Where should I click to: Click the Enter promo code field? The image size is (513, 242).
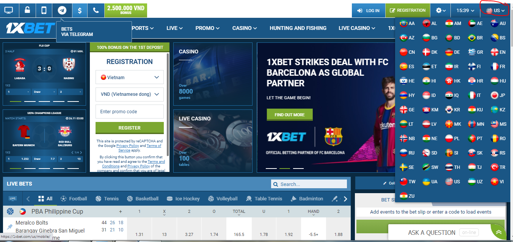click(130, 112)
